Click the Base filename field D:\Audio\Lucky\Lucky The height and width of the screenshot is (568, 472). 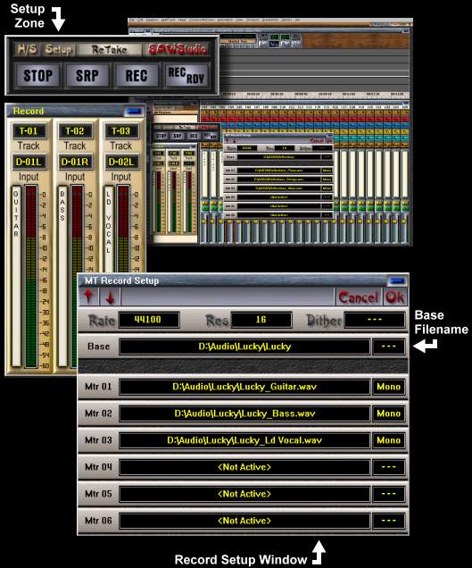(244, 347)
